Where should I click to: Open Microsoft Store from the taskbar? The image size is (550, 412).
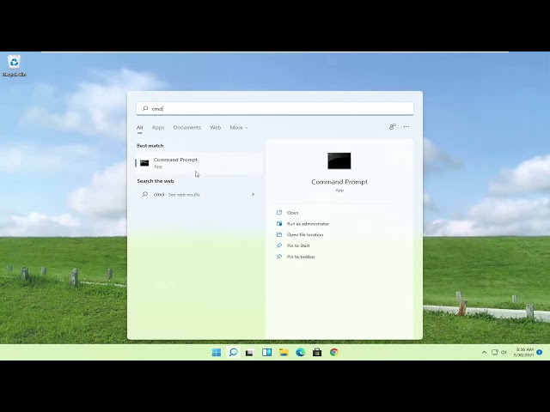pos(317,352)
